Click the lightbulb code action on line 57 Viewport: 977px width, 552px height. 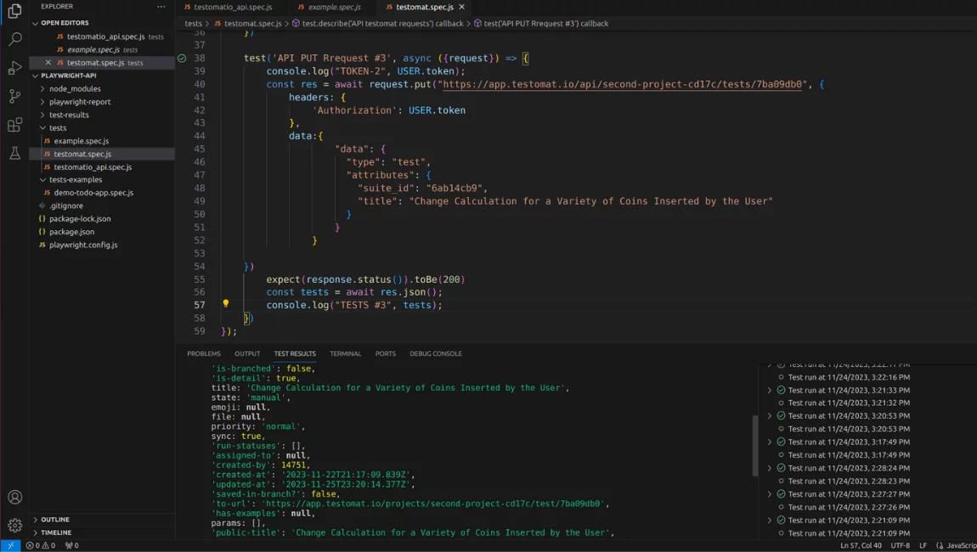[226, 304]
